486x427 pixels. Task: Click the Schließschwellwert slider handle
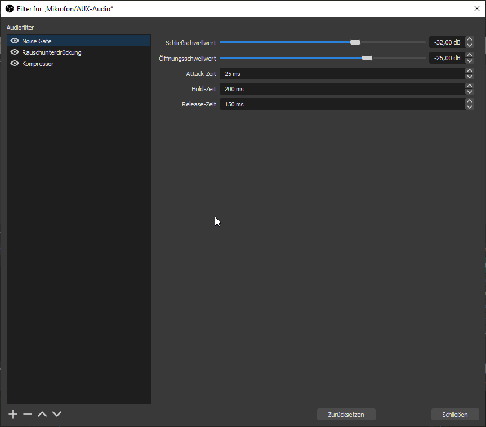tap(355, 42)
